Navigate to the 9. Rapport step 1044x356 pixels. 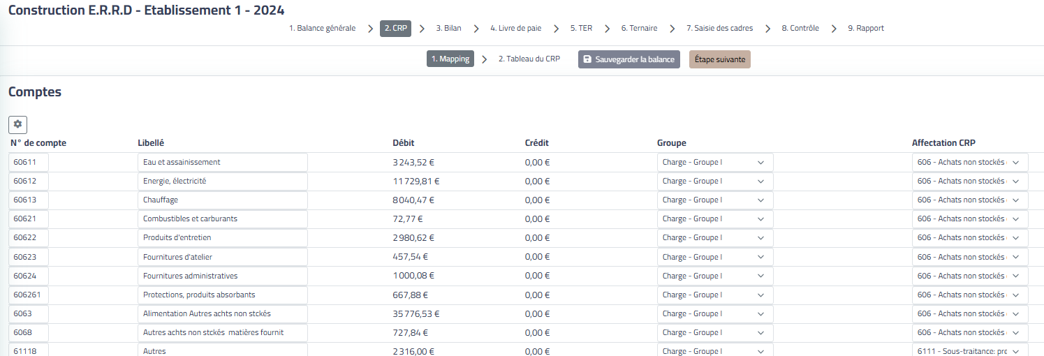[x=865, y=29]
